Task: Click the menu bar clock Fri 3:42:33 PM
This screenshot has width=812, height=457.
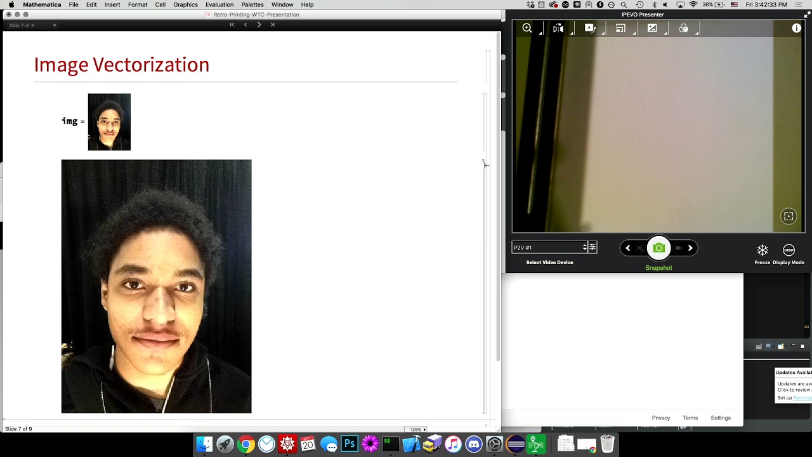Action: tap(766, 4)
